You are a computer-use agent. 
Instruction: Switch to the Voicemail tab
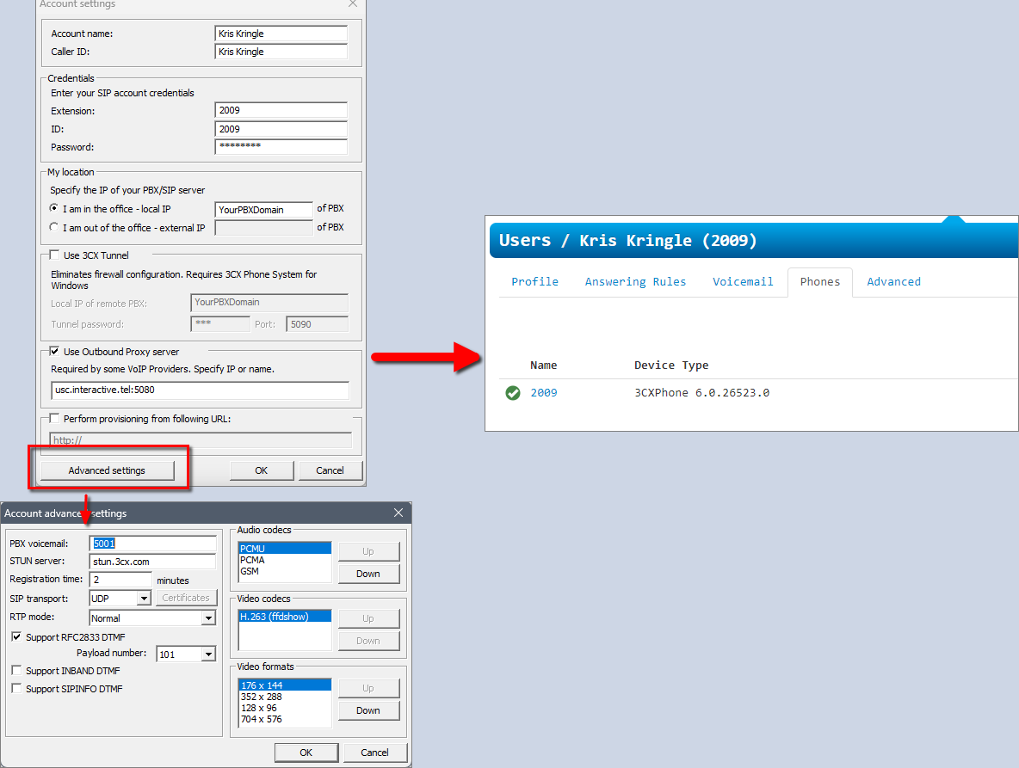743,282
